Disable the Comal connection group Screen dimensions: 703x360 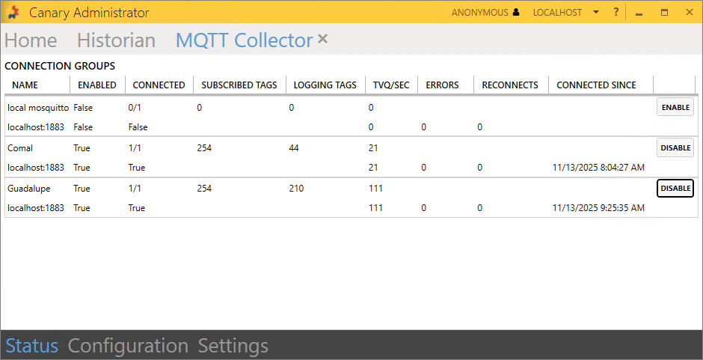675,147
